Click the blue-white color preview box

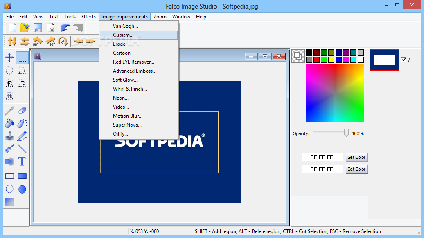pyautogui.click(x=385, y=60)
